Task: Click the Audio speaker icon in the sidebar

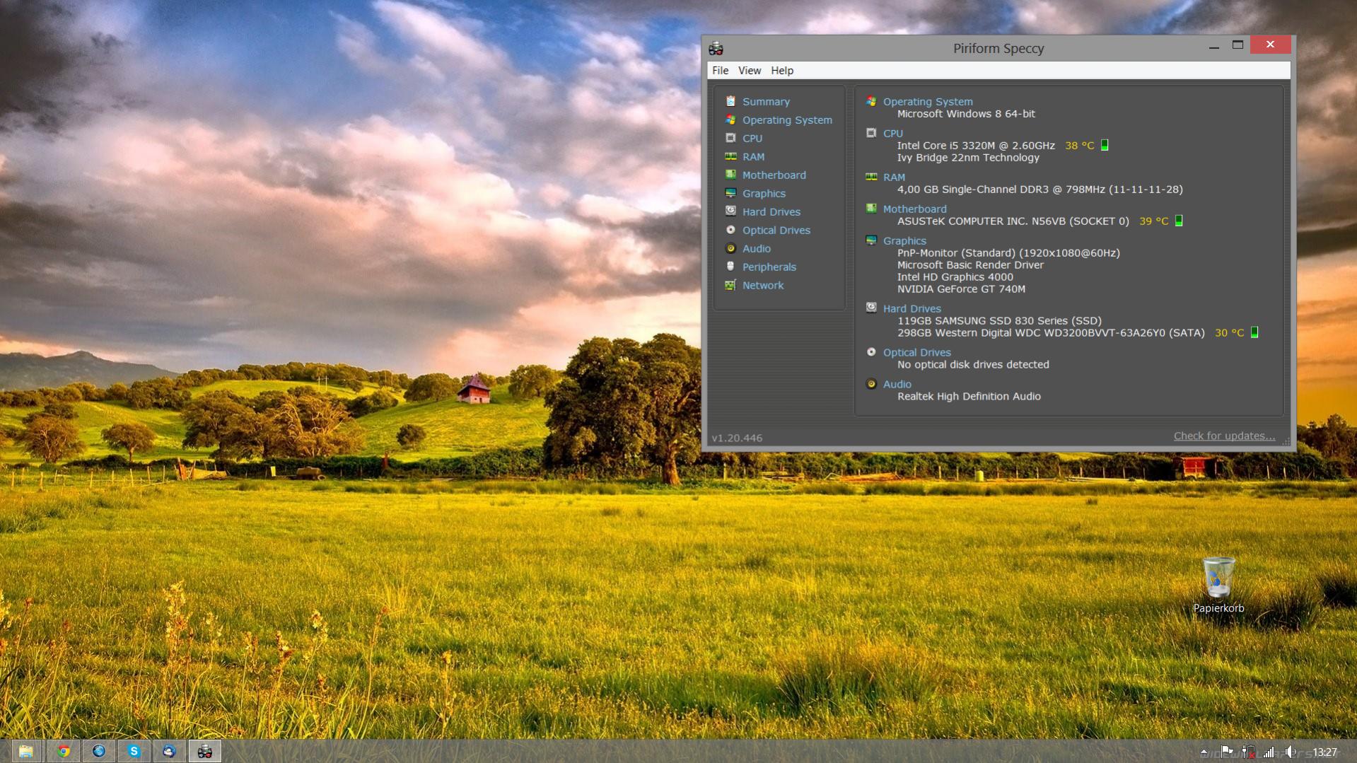Action: (x=730, y=248)
